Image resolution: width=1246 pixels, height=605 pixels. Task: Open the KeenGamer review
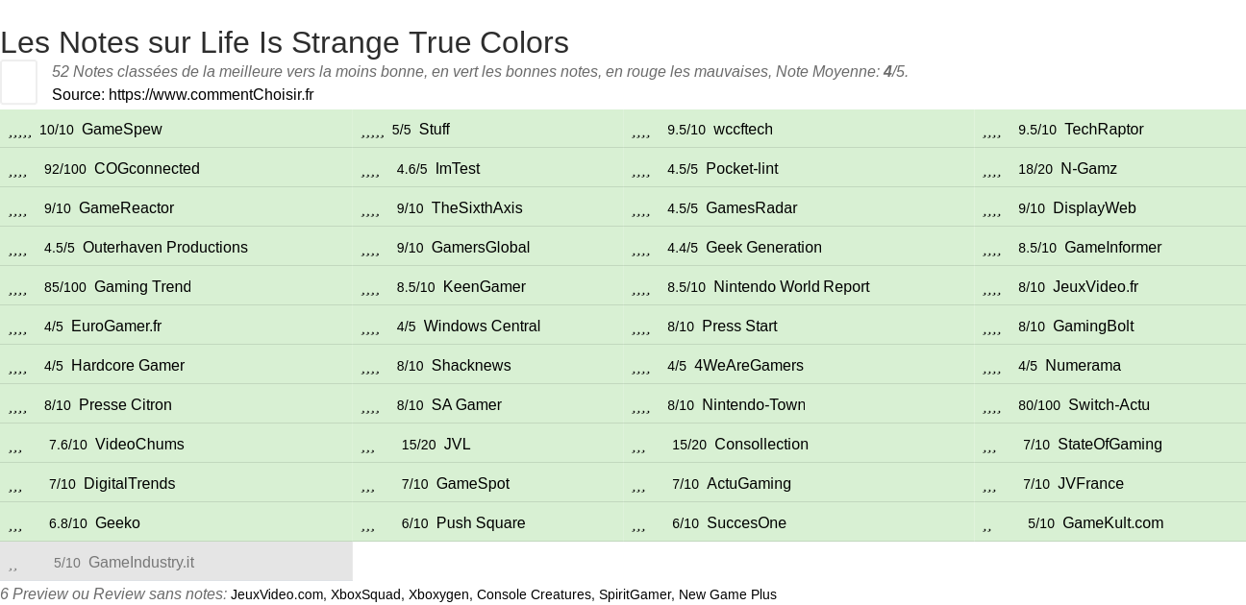point(485,287)
